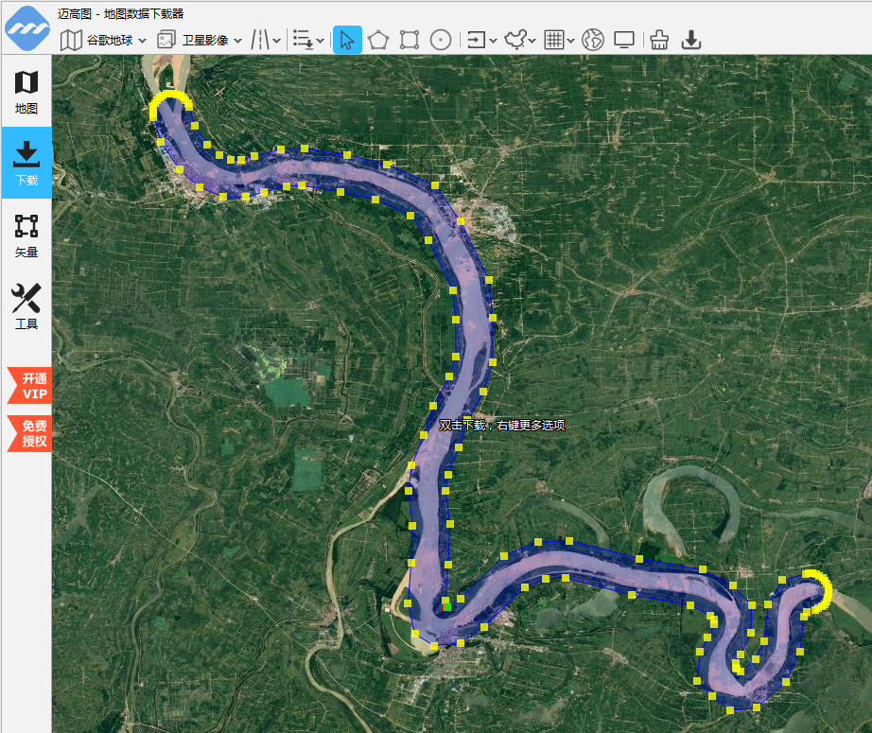
Task: Click the globe view icon
Action: [x=593, y=40]
